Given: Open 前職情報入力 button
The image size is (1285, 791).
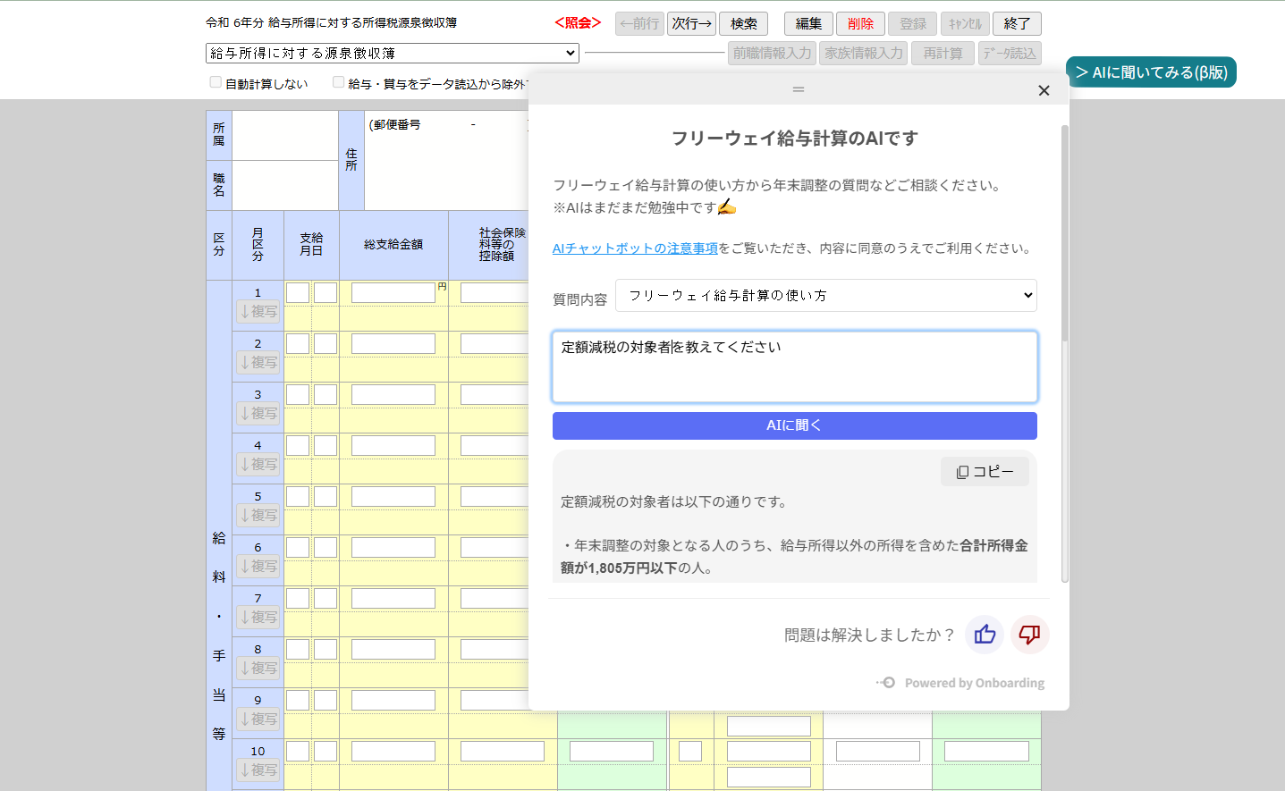Looking at the screenshot, I should [773, 54].
